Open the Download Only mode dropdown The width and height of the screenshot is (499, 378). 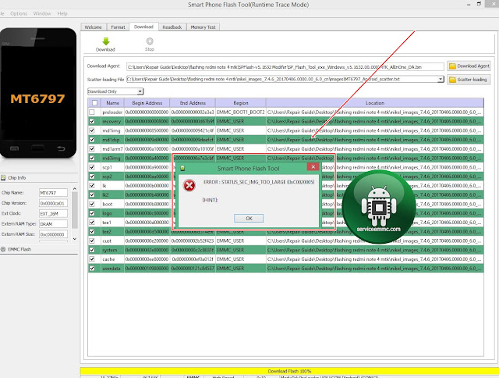coord(115,91)
